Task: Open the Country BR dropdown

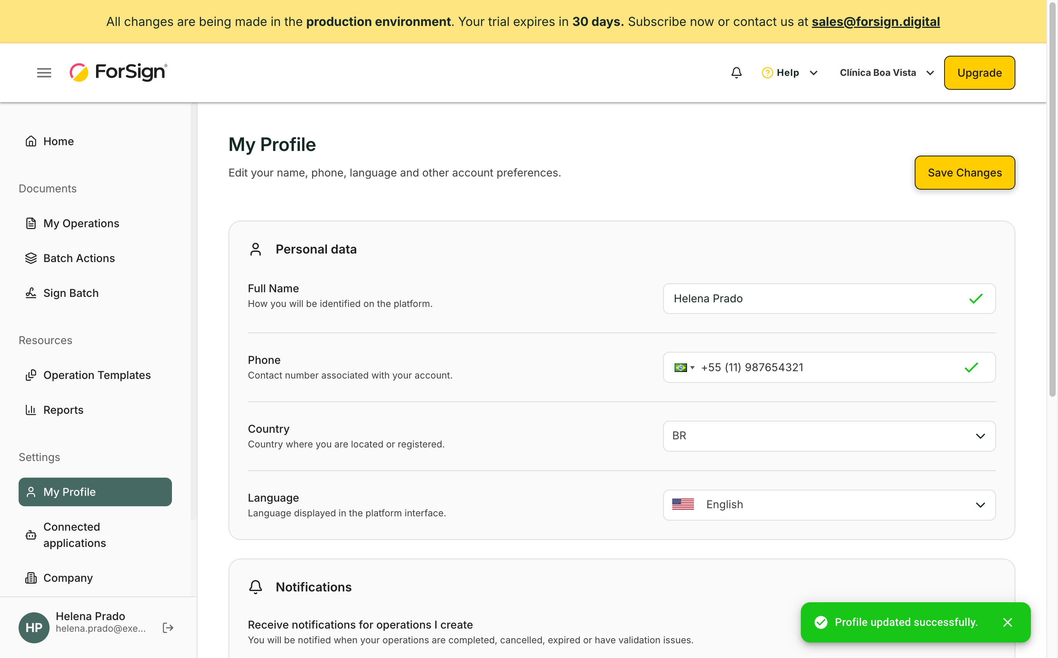Action: coord(829,436)
